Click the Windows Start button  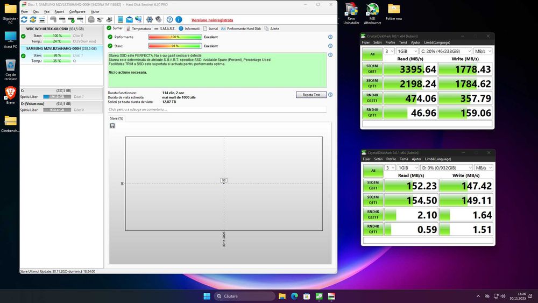click(x=207, y=296)
